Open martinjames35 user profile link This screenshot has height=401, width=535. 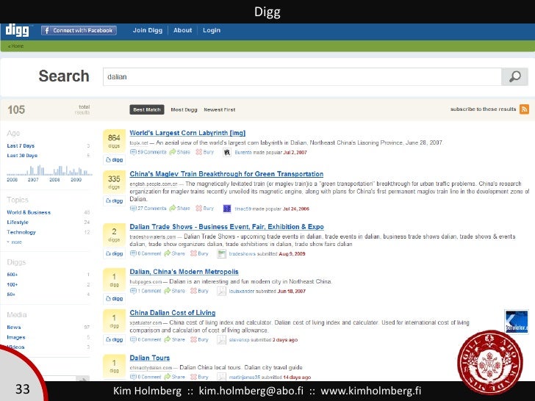click(x=244, y=377)
